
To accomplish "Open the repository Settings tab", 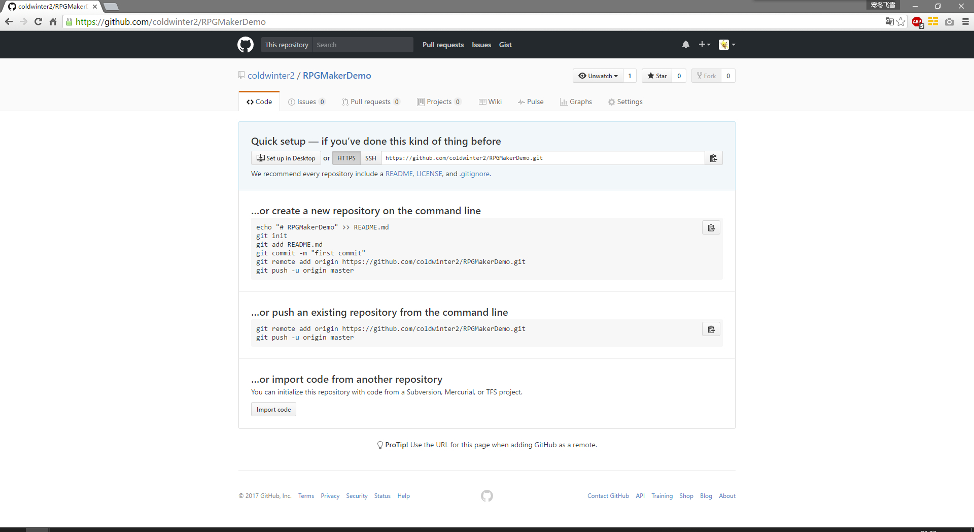I will (625, 102).
